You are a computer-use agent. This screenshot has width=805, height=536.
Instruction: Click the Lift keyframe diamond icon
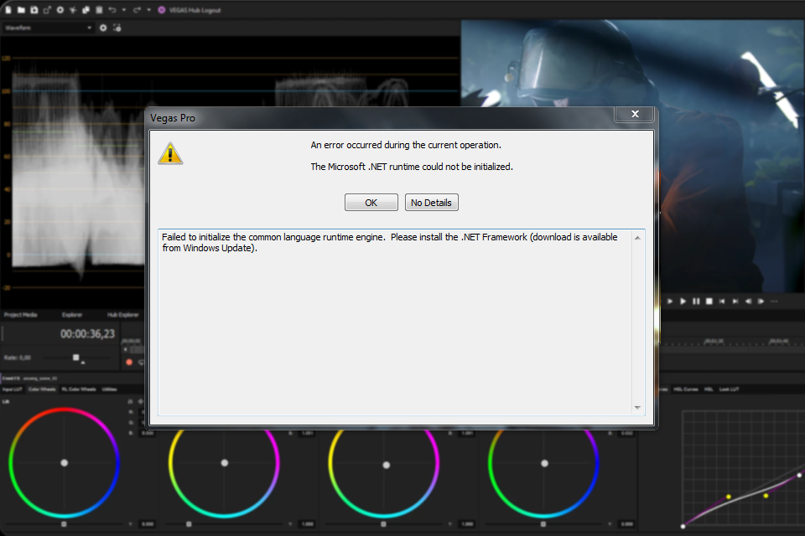(140, 401)
